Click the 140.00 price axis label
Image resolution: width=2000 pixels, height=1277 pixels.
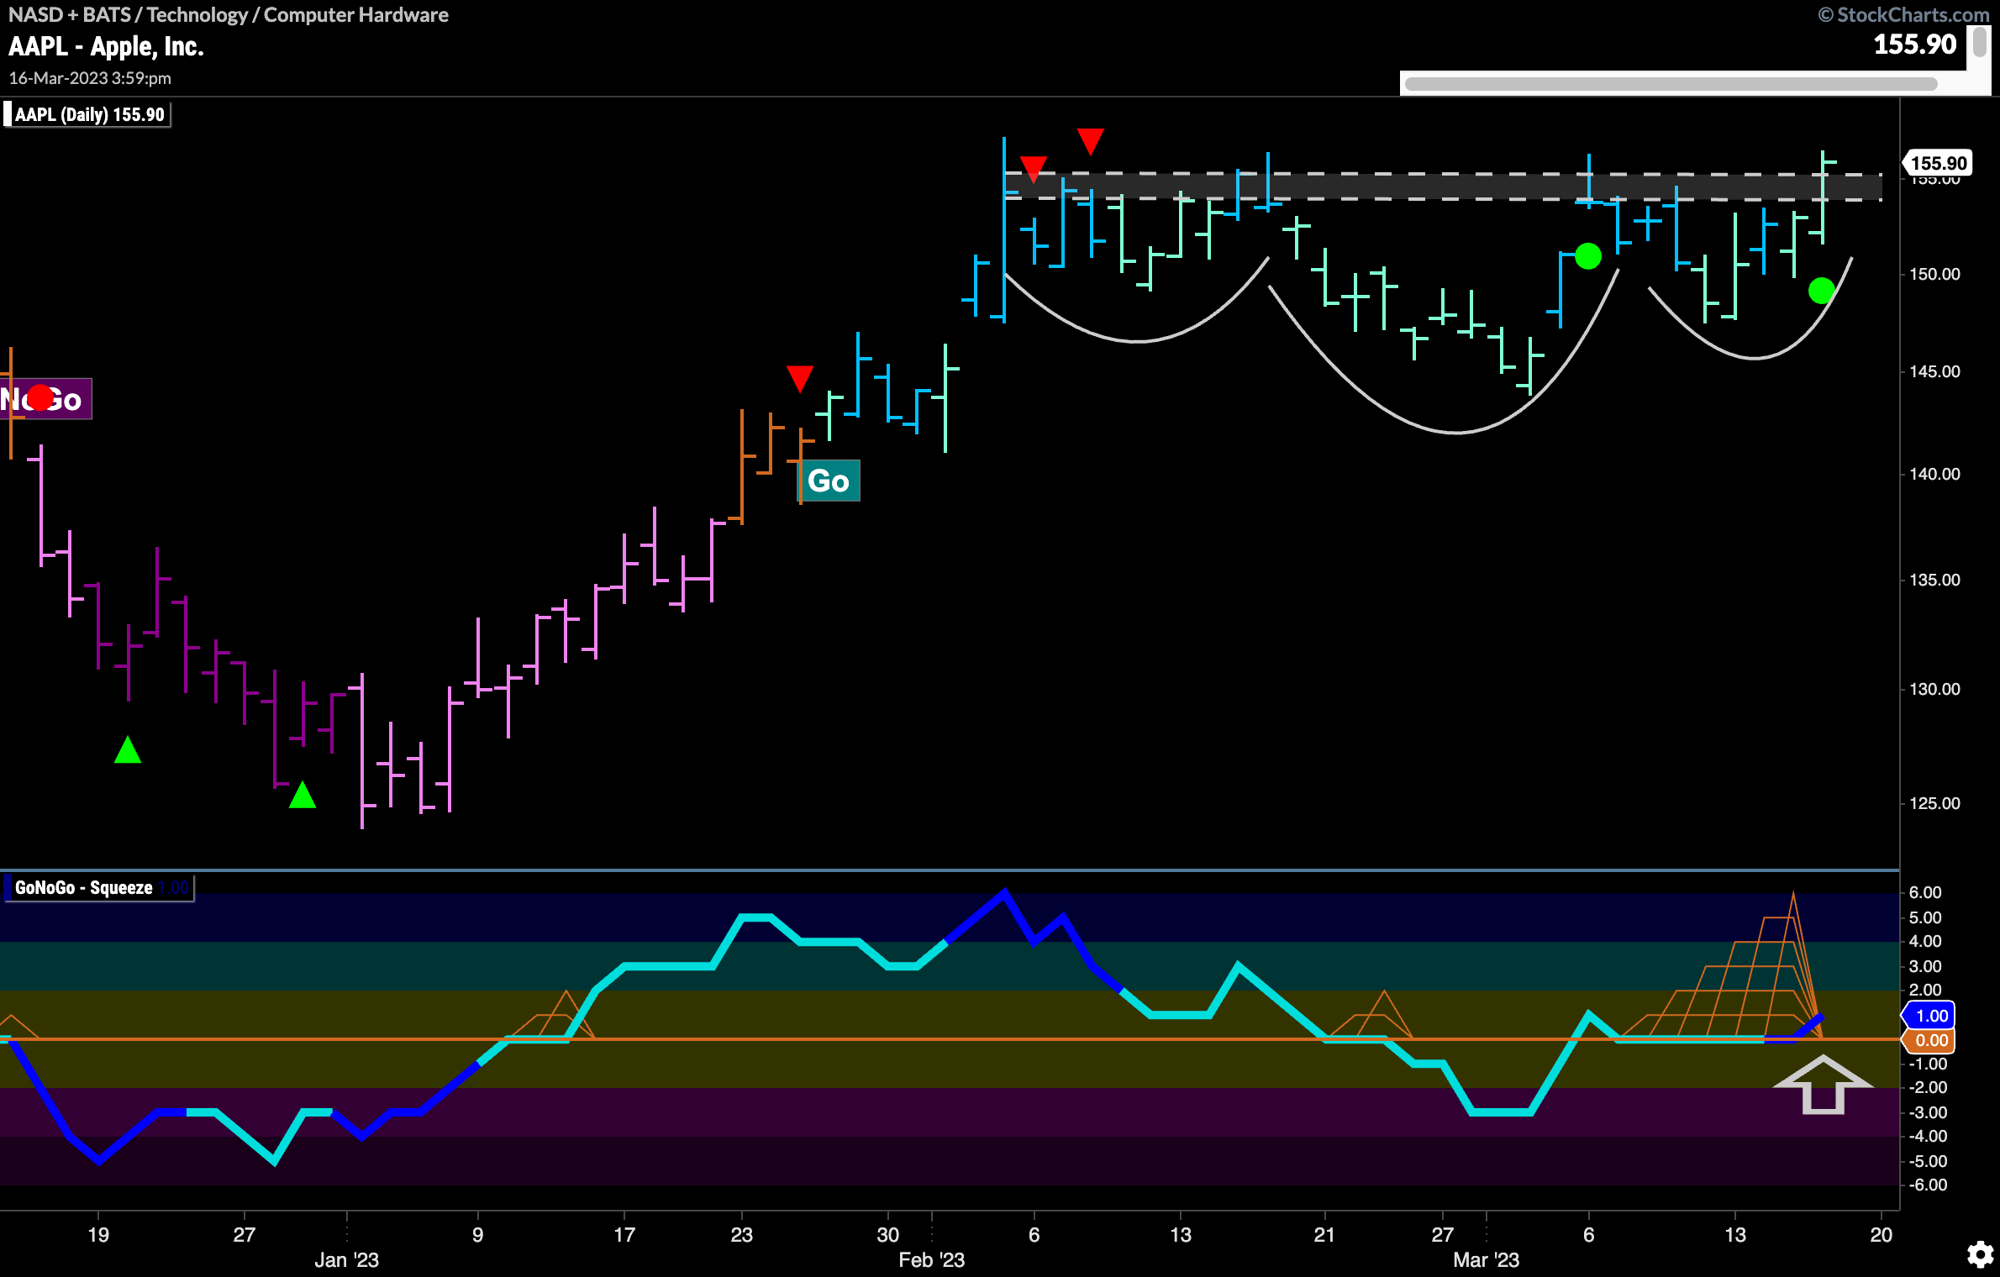coord(1934,475)
